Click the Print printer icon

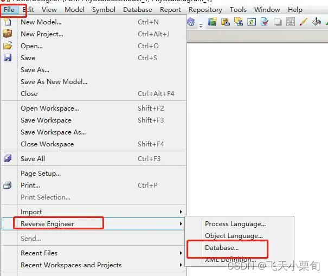(8, 185)
